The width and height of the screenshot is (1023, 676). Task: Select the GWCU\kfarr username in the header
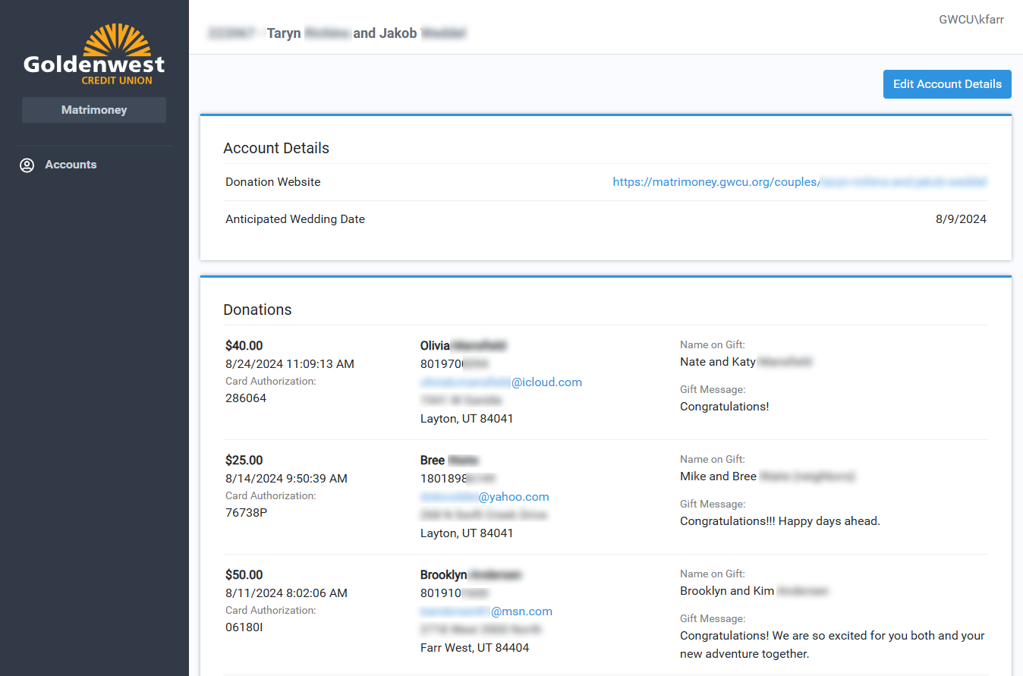point(972,19)
